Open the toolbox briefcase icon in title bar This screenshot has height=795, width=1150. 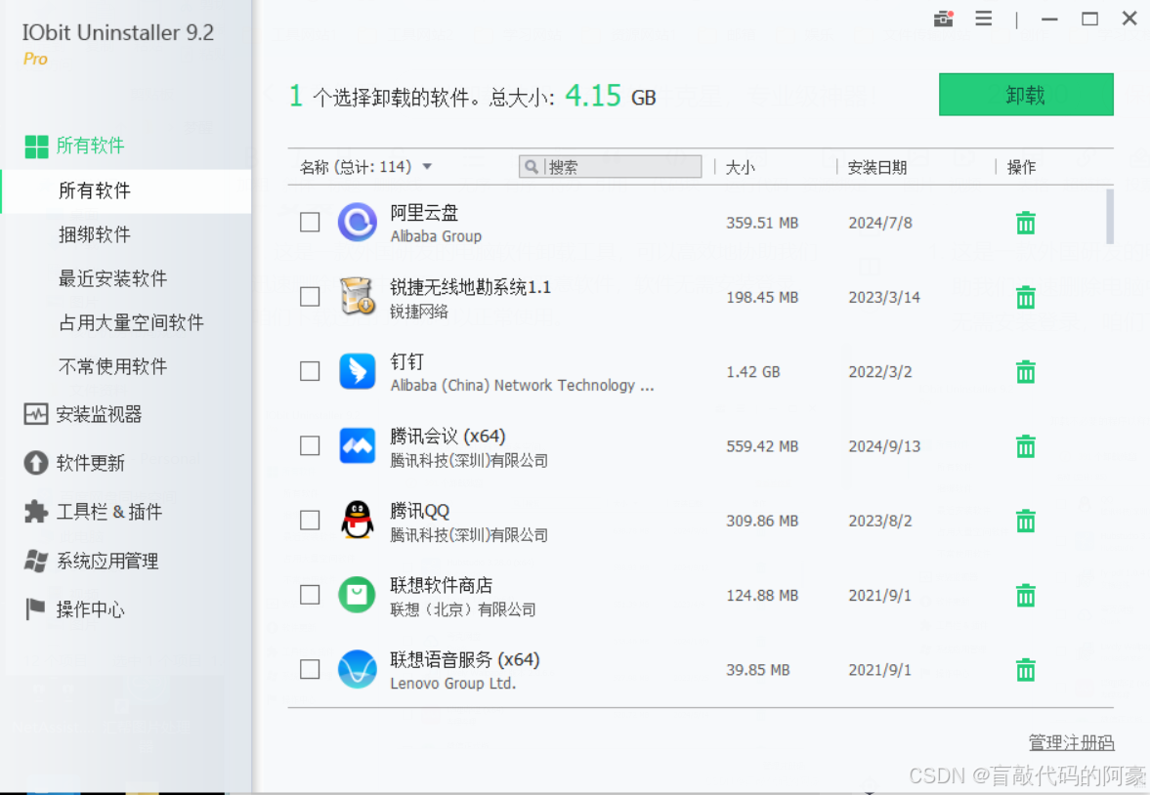point(943,19)
